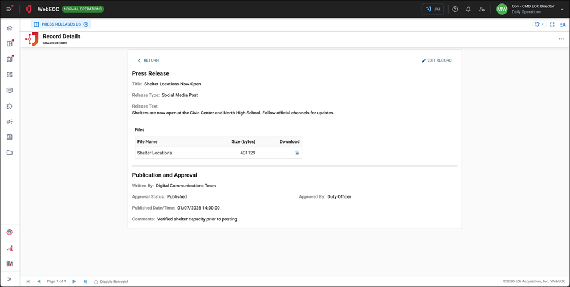Expand the user position dropdown arrow
Viewport: 570px width, 287px height.
(562, 9)
